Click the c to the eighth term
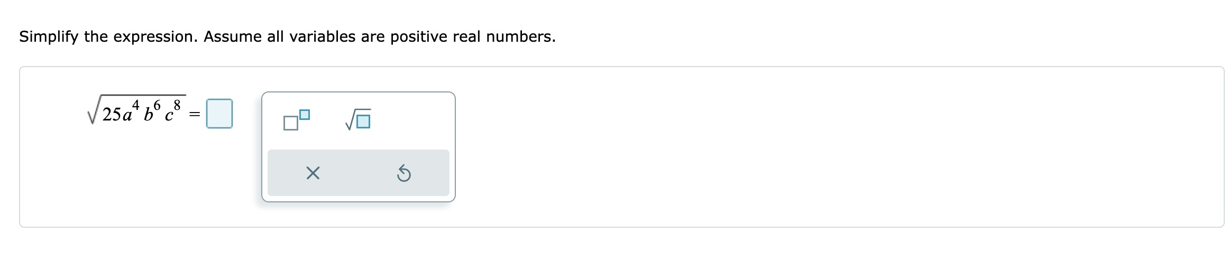 coord(172,112)
